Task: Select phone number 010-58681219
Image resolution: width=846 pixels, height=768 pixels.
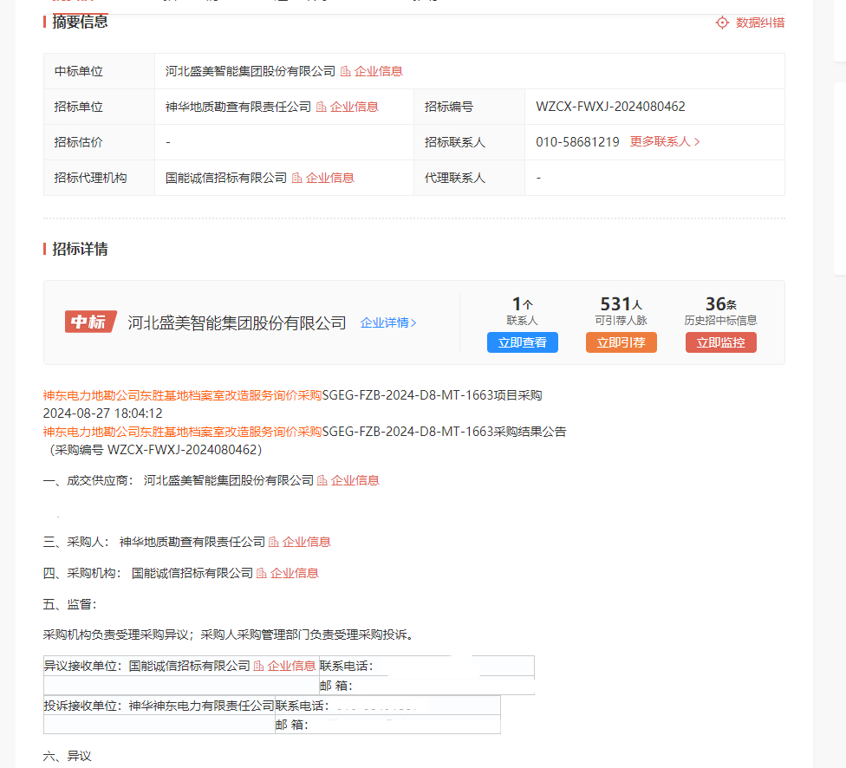Action: click(x=577, y=142)
